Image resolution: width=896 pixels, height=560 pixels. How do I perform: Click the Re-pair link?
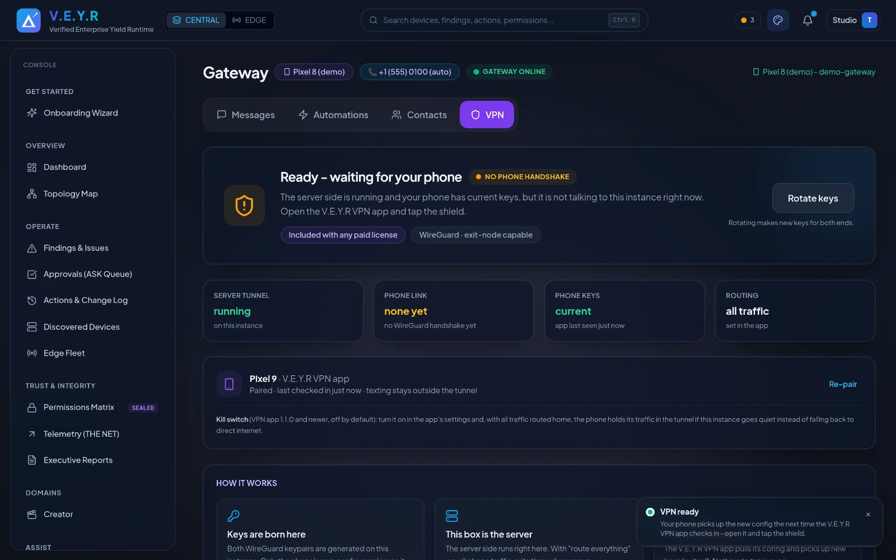click(843, 384)
